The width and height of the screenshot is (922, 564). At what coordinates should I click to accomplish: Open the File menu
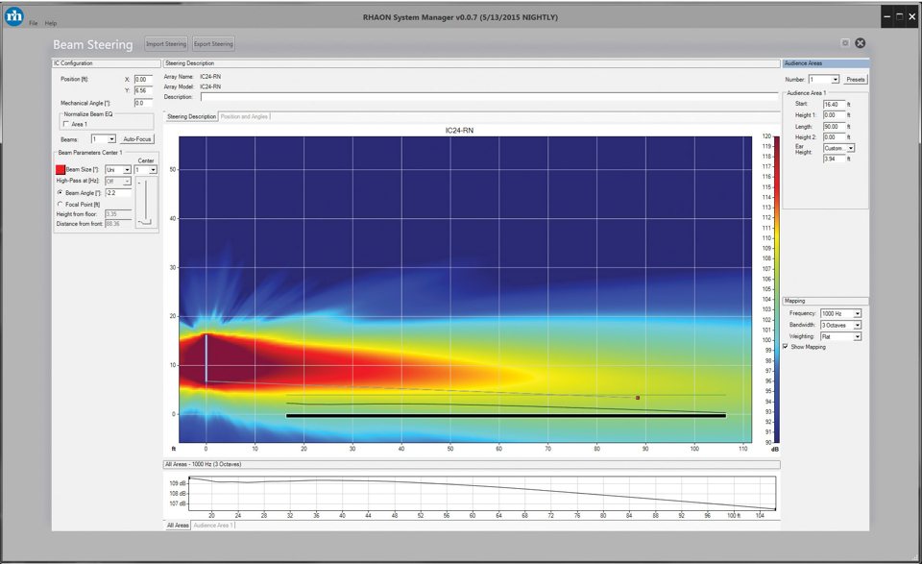tap(34, 23)
